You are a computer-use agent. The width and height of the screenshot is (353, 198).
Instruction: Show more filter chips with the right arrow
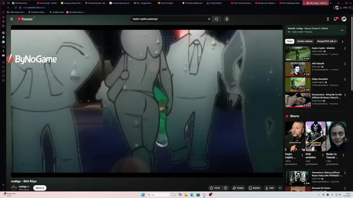click(343, 42)
